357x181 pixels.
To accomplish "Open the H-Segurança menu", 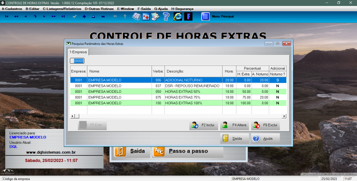I will click(x=182, y=8).
